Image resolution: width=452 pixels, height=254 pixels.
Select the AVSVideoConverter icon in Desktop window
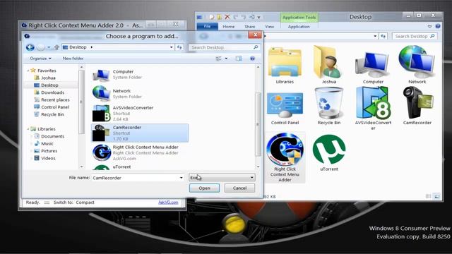(x=373, y=103)
